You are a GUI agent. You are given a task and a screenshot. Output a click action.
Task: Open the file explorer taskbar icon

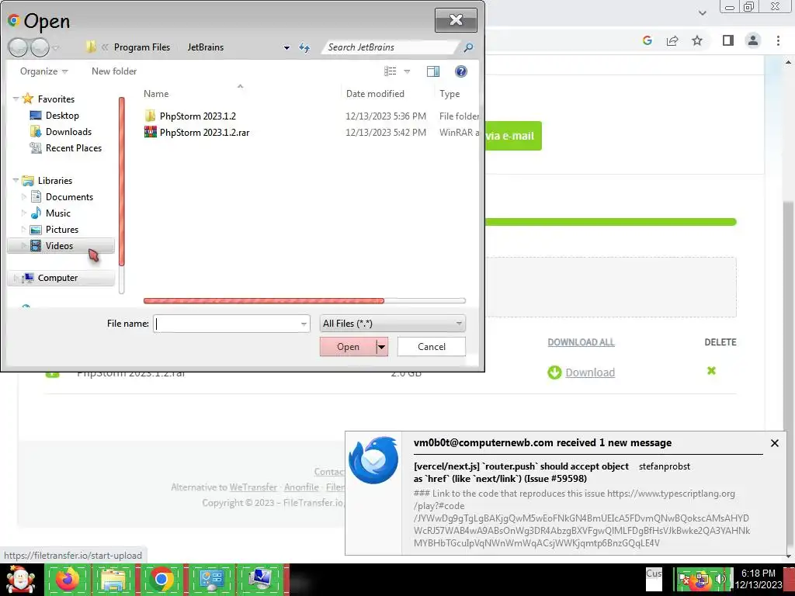(113, 580)
